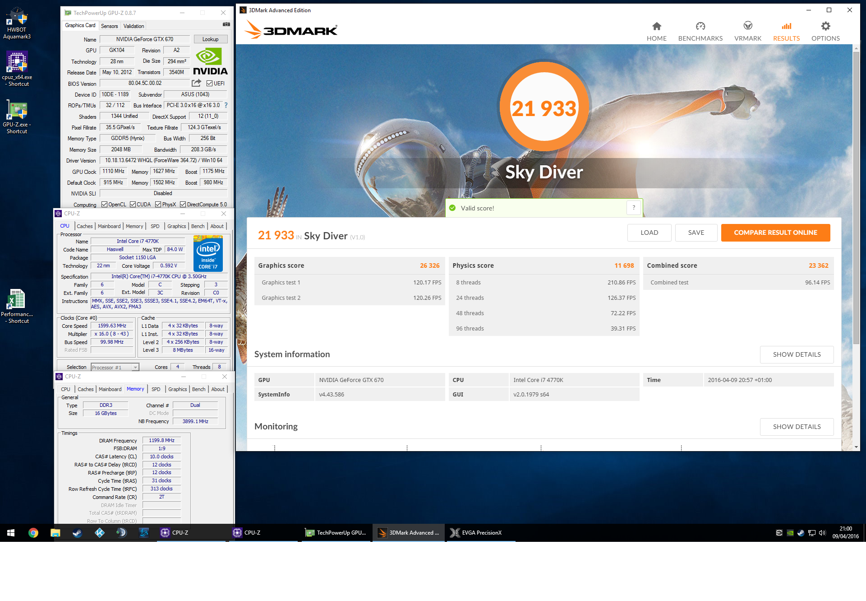
Task: Click the 1199.8 MHz DRAM Frequency value
Action: [x=161, y=440]
